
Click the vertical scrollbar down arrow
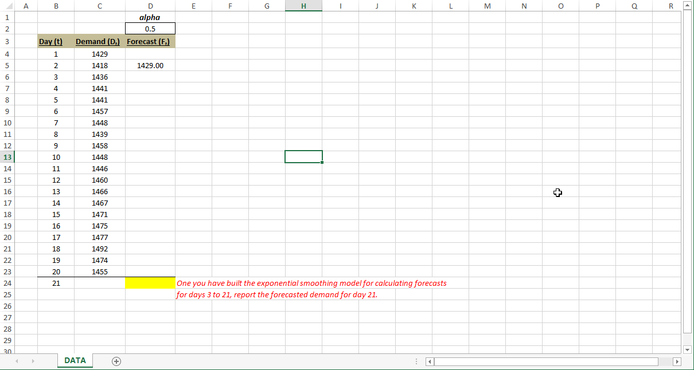point(688,349)
